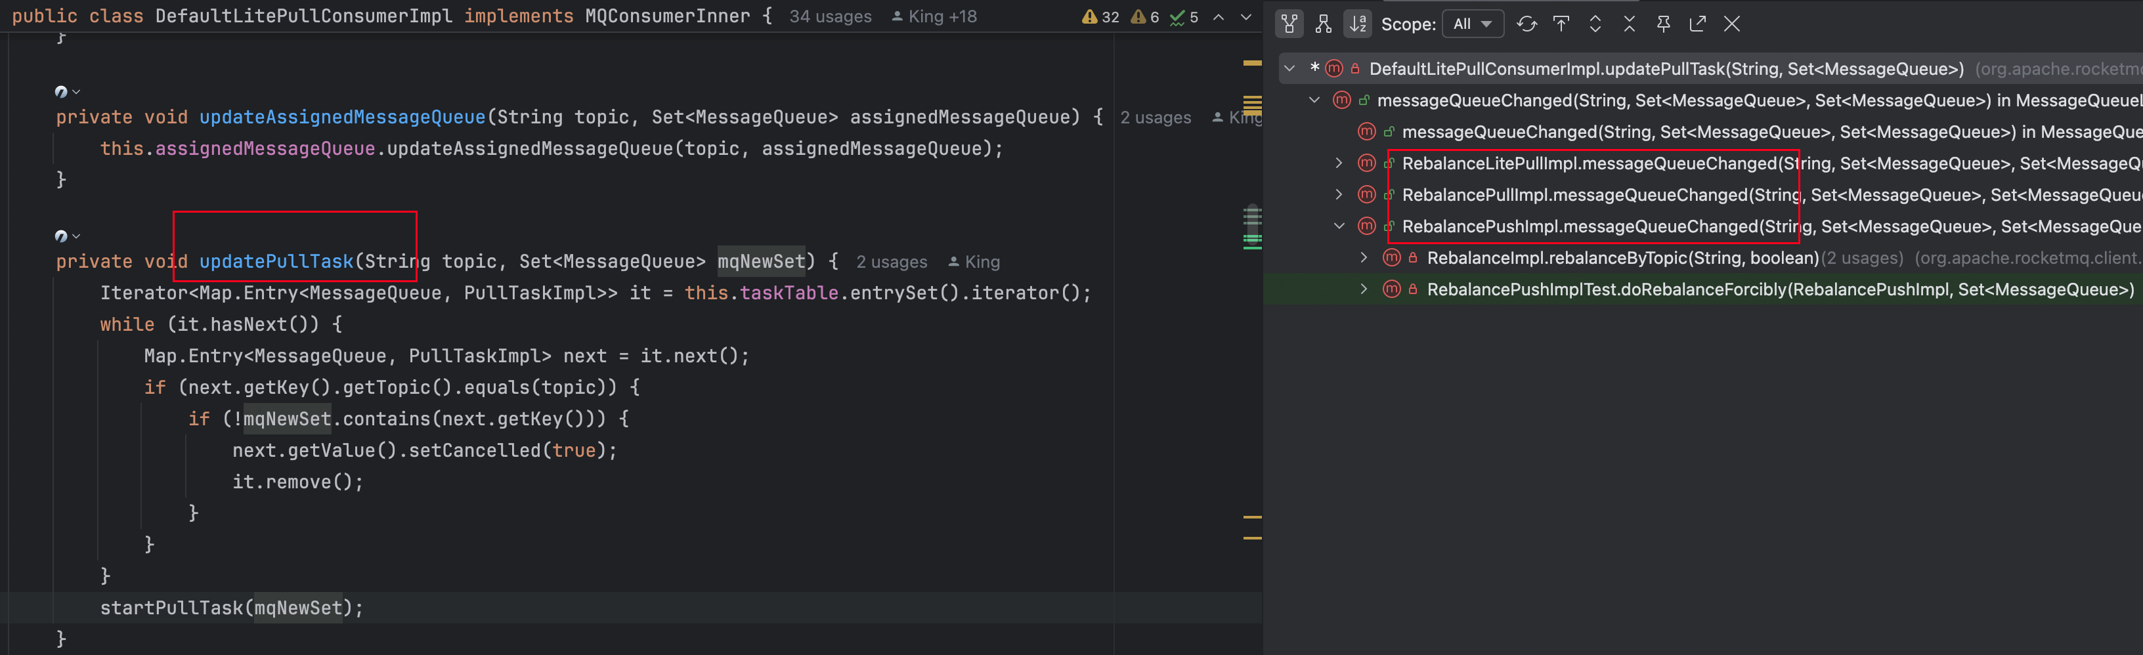Click method icon of updatePullTask root node
The height and width of the screenshot is (655, 2143).
(1334, 68)
